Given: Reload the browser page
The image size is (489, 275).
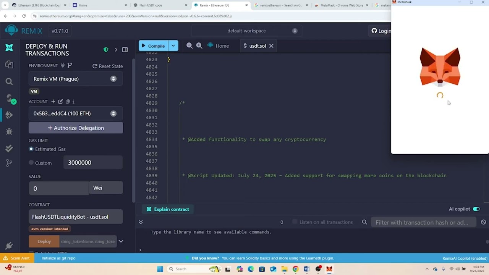Looking at the screenshot, I should pyautogui.click(x=24, y=16).
